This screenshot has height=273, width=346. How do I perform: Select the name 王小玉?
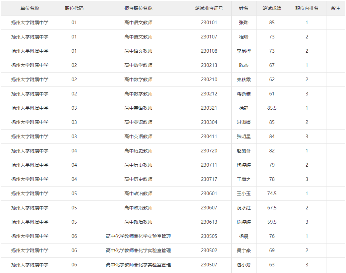point(244,193)
